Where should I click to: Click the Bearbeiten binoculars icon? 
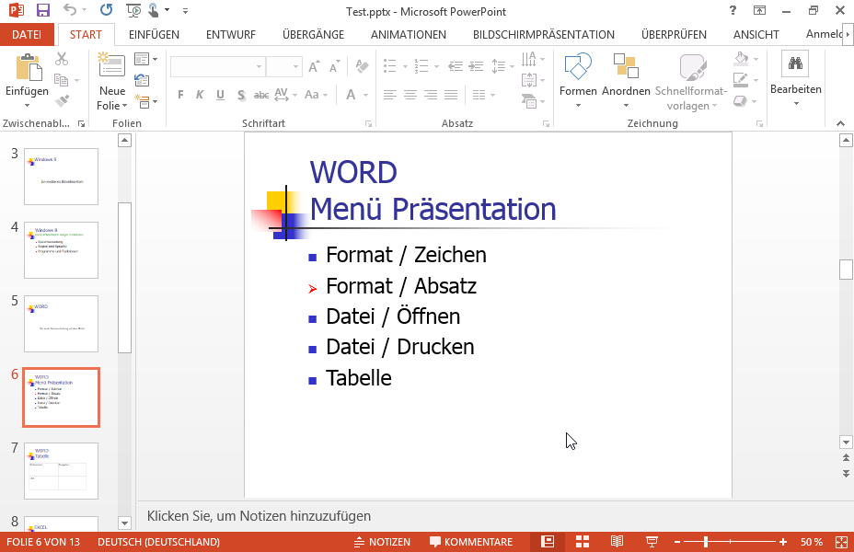coord(795,63)
